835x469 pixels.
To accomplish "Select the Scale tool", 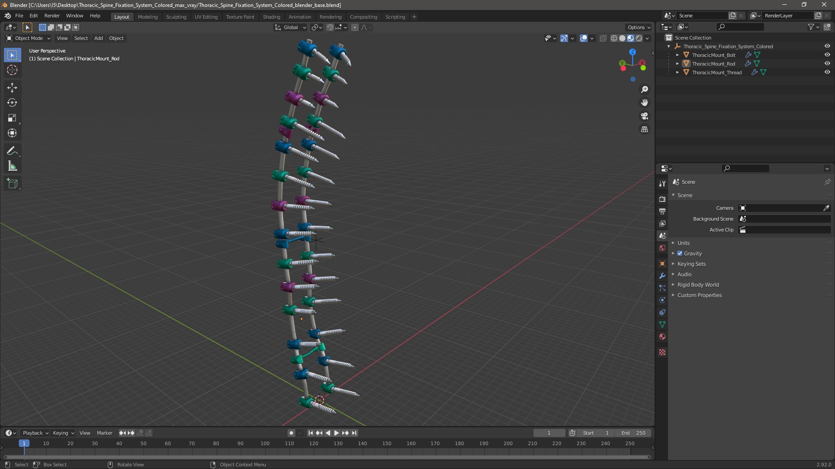I will [x=12, y=118].
